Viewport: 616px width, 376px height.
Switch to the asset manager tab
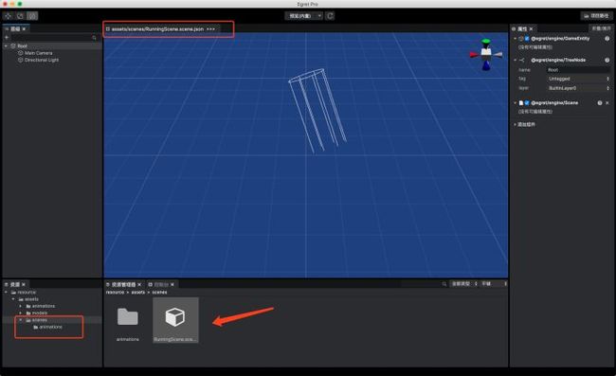(123, 284)
